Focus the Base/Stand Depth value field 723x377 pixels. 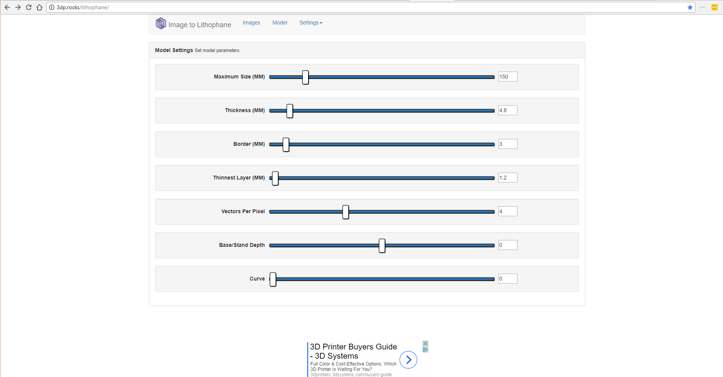508,245
